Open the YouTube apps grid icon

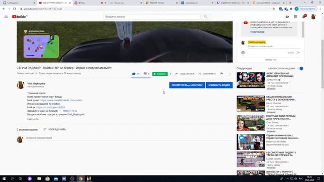(x=296, y=17)
